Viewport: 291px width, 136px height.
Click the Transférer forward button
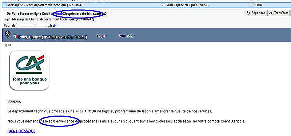point(278,13)
